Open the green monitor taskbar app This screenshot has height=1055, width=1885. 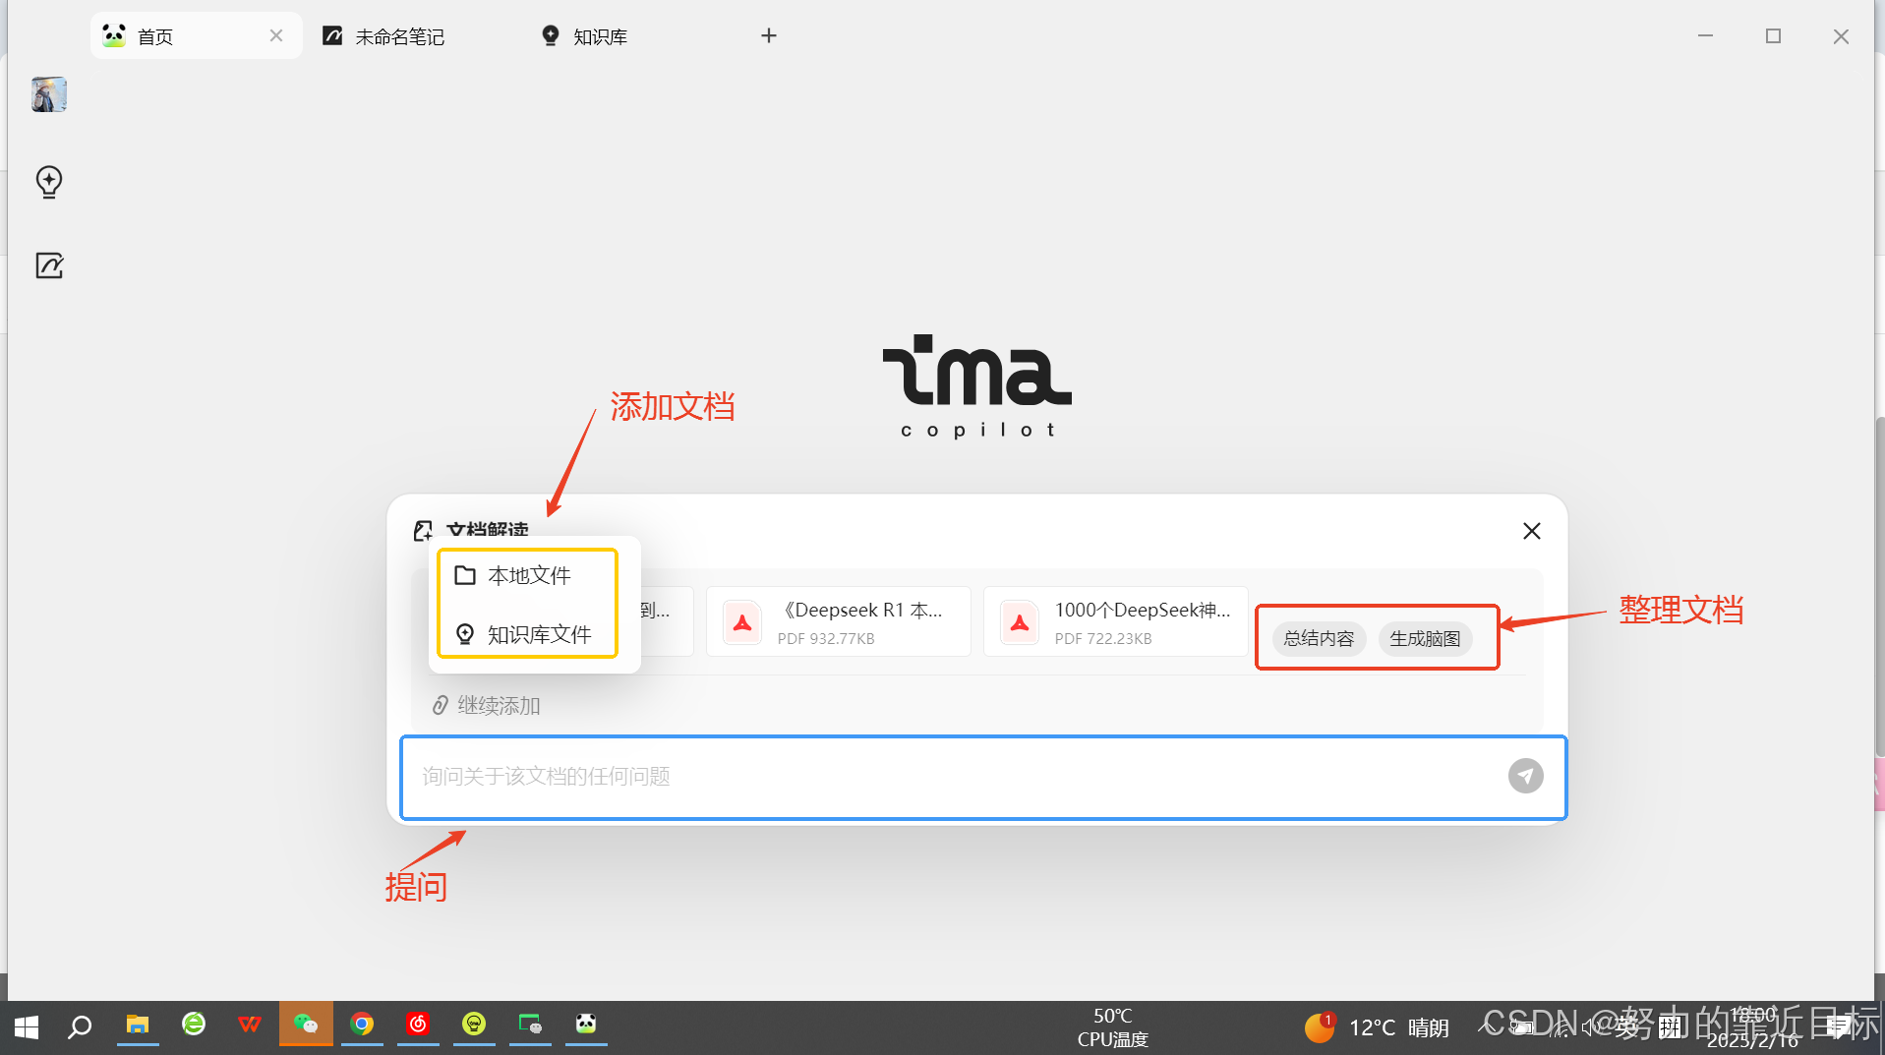530,1026
